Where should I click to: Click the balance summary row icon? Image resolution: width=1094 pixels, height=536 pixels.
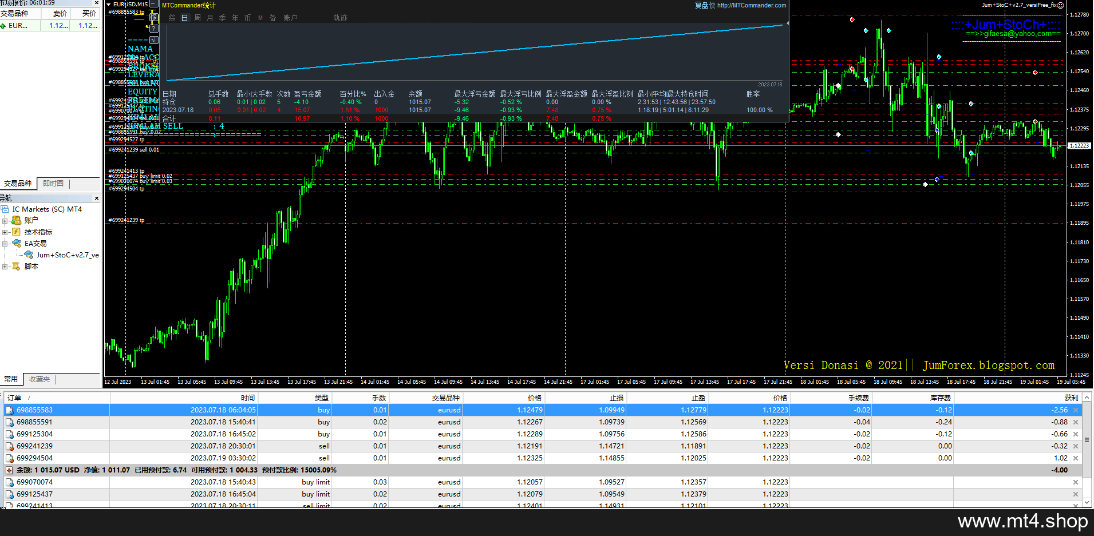click(9, 470)
